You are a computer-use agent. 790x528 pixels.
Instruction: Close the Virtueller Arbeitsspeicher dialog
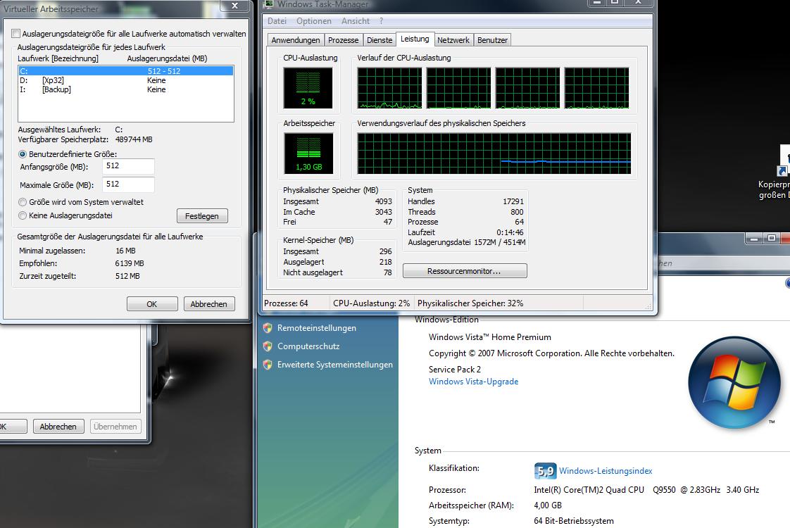(x=234, y=6)
